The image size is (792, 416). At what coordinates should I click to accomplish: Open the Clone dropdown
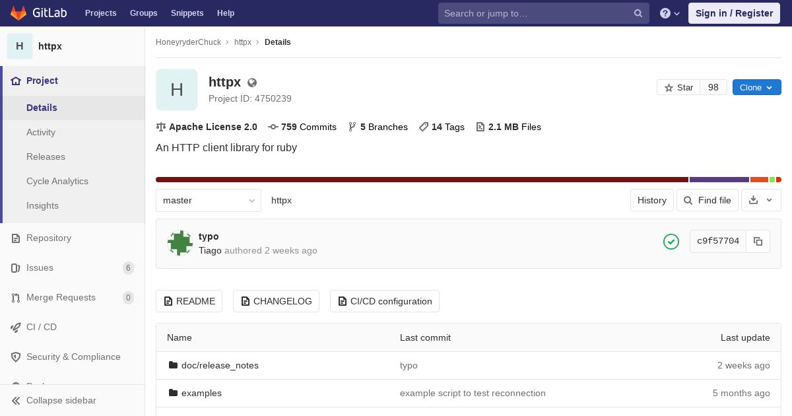pos(757,87)
